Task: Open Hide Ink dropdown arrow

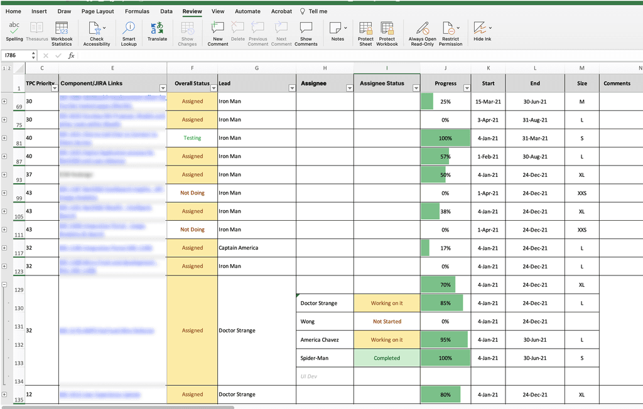Action: [x=490, y=28]
